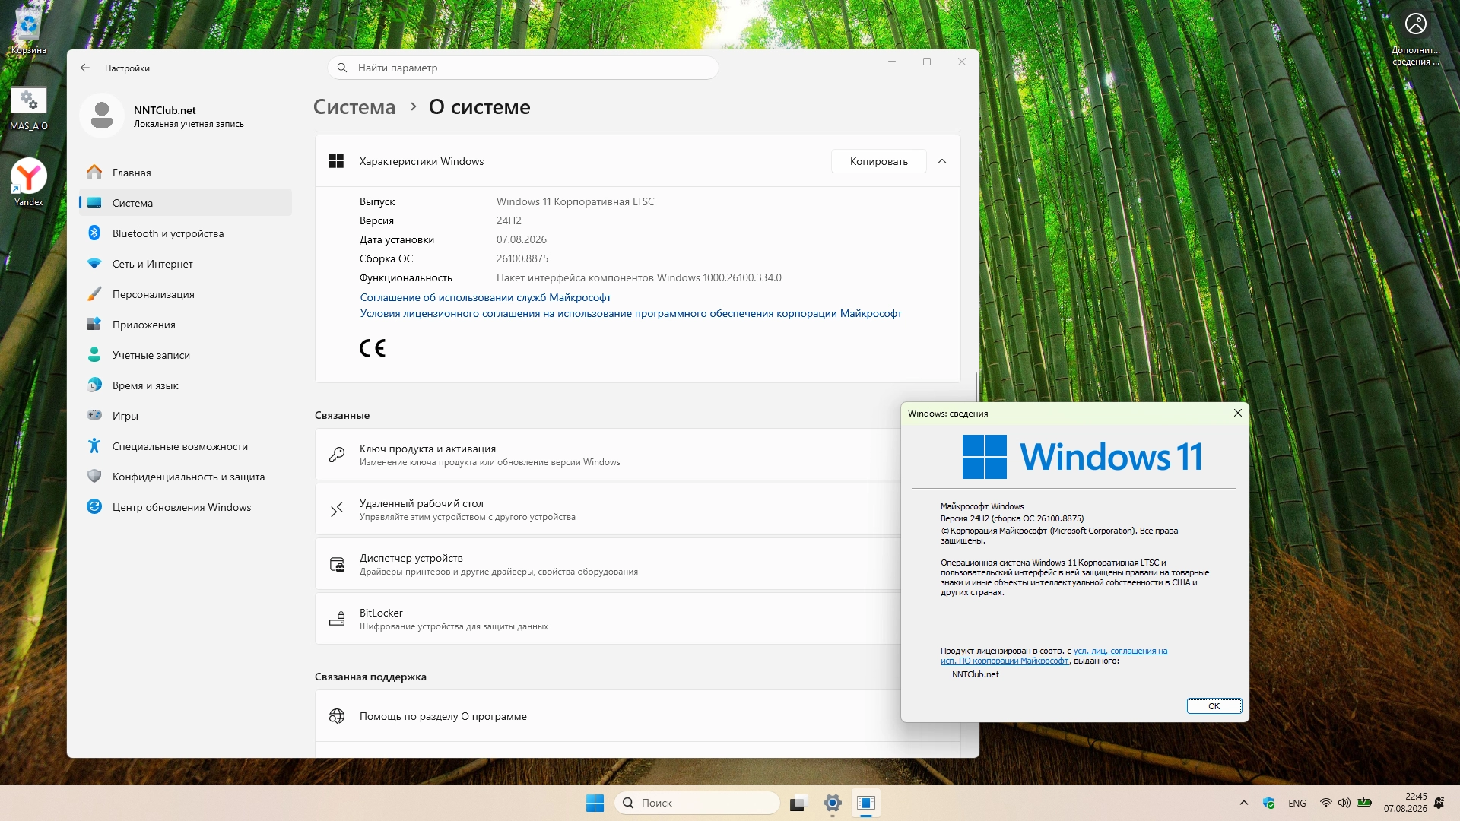Viewport: 1460px width, 821px height.
Task: Click the BitLocker lock icon
Action: pos(337,619)
